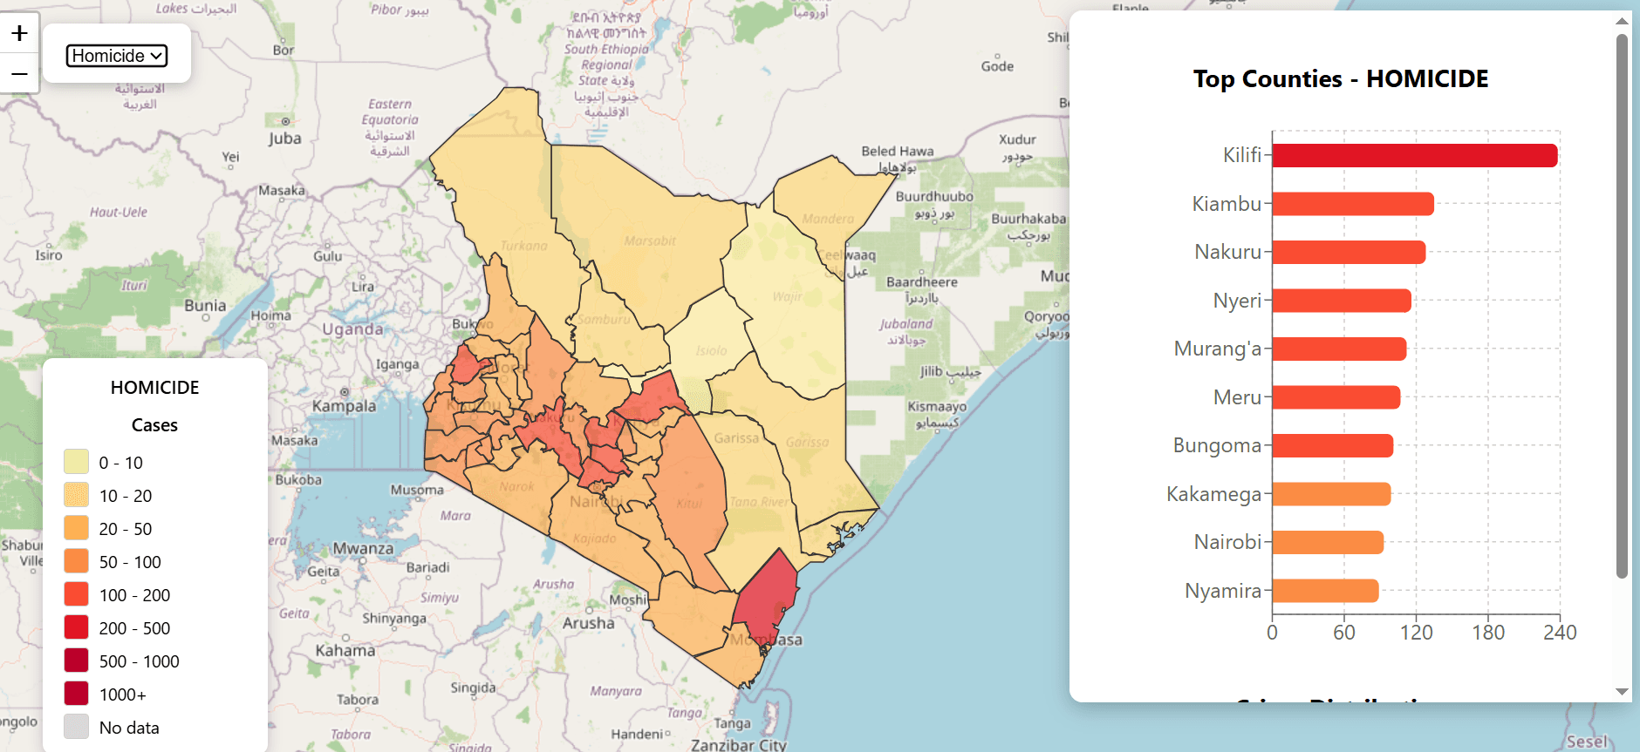The image size is (1640, 752).
Task: Click the Kilifi axis label
Action: coord(1242,155)
